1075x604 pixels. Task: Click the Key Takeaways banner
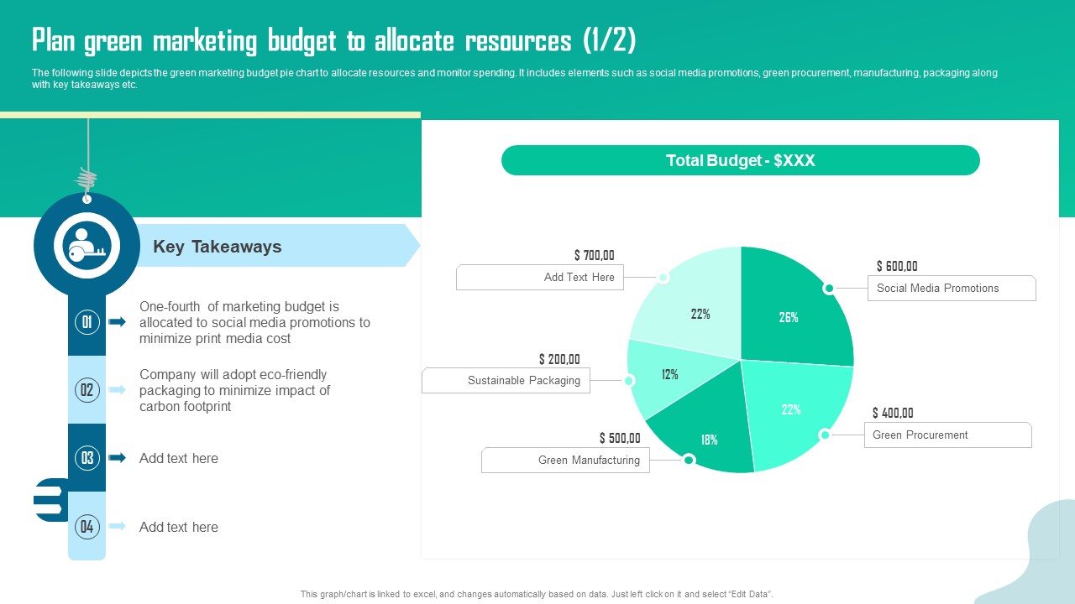tap(277, 246)
